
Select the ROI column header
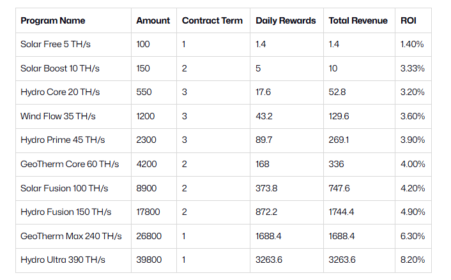pos(408,20)
